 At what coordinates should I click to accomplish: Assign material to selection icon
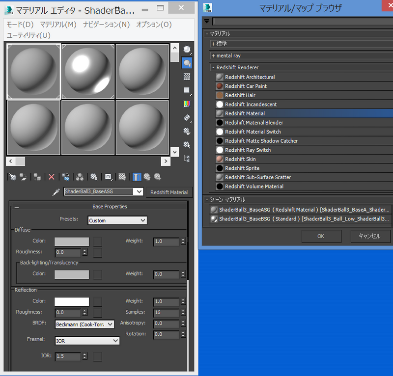37,177
